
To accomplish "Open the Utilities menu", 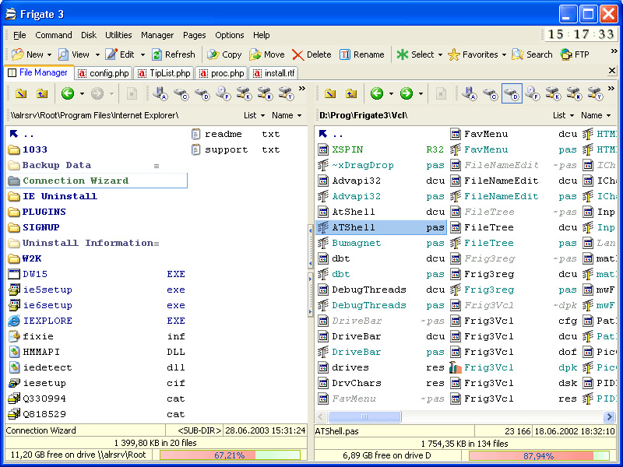I will point(118,35).
